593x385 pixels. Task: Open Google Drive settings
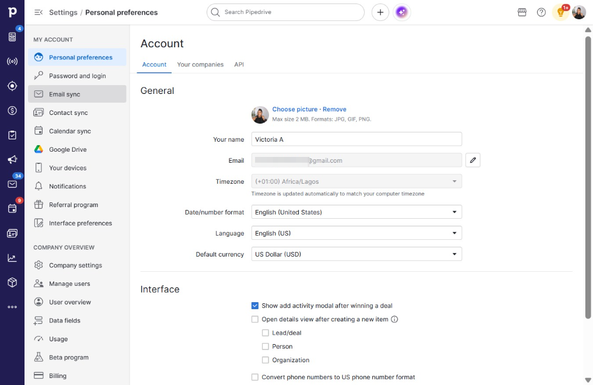(77, 149)
